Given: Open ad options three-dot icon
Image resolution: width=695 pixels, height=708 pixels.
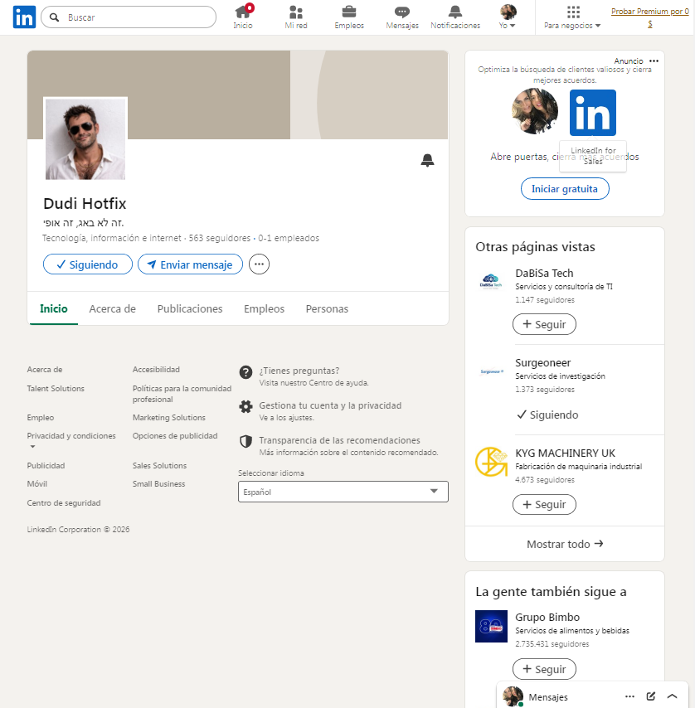Looking at the screenshot, I should (654, 61).
